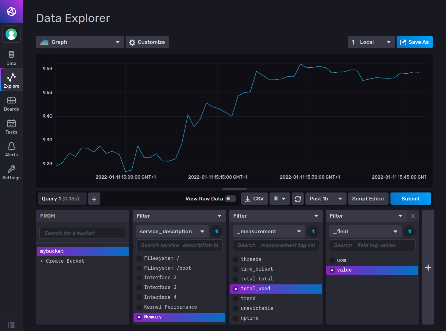
Task: Submit the current query
Action: click(x=410, y=199)
